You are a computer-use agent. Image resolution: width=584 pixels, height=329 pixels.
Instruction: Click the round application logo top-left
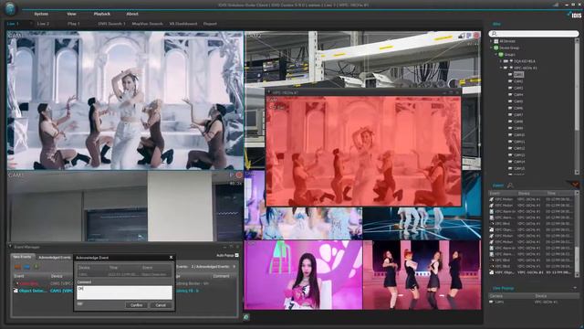pos(10,8)
